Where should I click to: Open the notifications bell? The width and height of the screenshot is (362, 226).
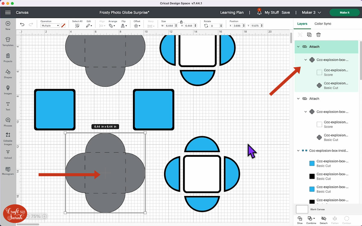pyautogui.click(x=259, y=12)
